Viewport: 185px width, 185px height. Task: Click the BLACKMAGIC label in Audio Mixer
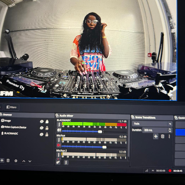pyautogui.click(x=64, y=120)
